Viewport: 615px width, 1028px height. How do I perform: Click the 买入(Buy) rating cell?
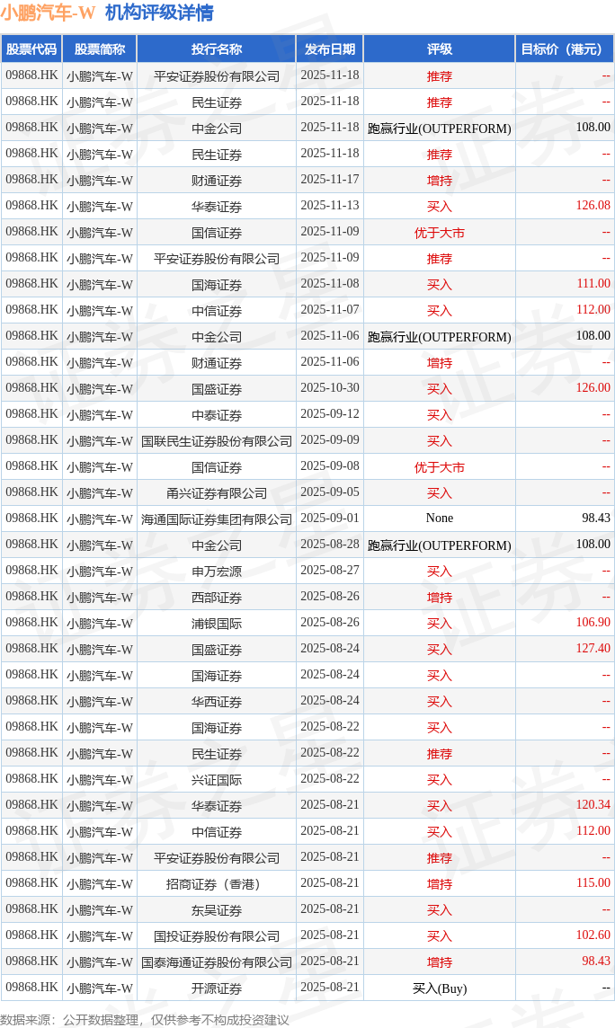click(x=440, y=988)
